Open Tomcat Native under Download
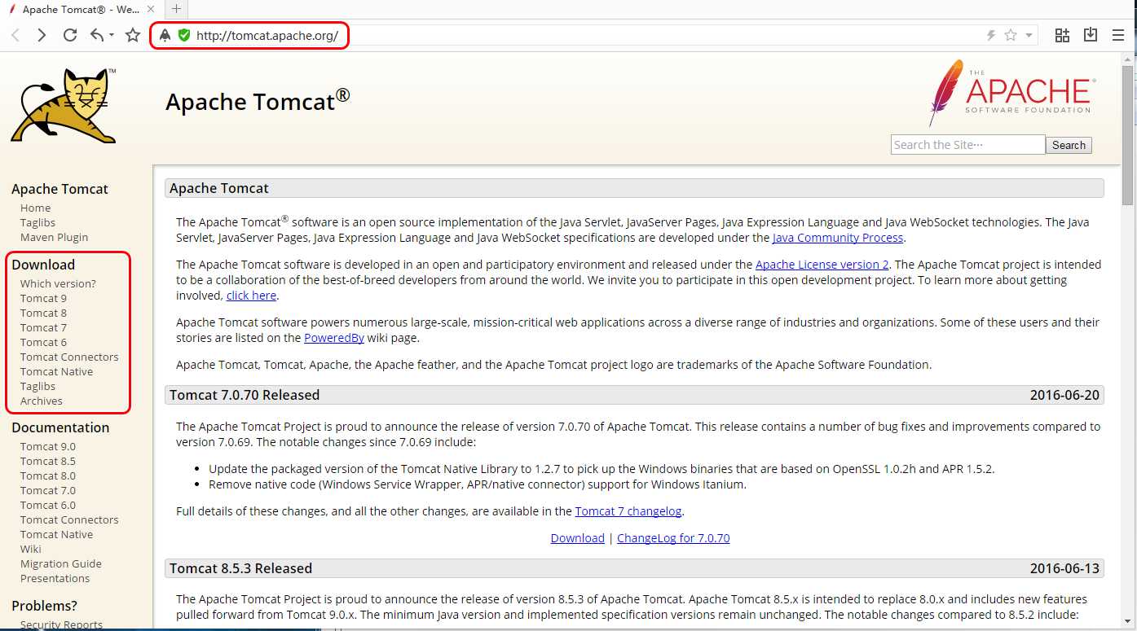 click(56, 371)
